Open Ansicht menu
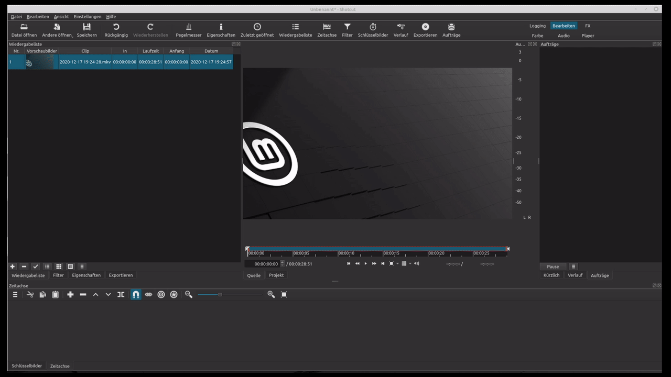The image size is (671, 377). tap(61, 17)
